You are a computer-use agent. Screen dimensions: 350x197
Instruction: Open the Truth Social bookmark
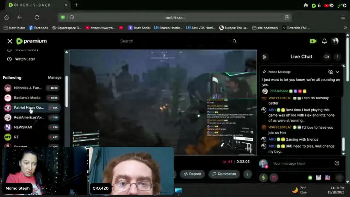pyautogui.click(x=139, y=28)
